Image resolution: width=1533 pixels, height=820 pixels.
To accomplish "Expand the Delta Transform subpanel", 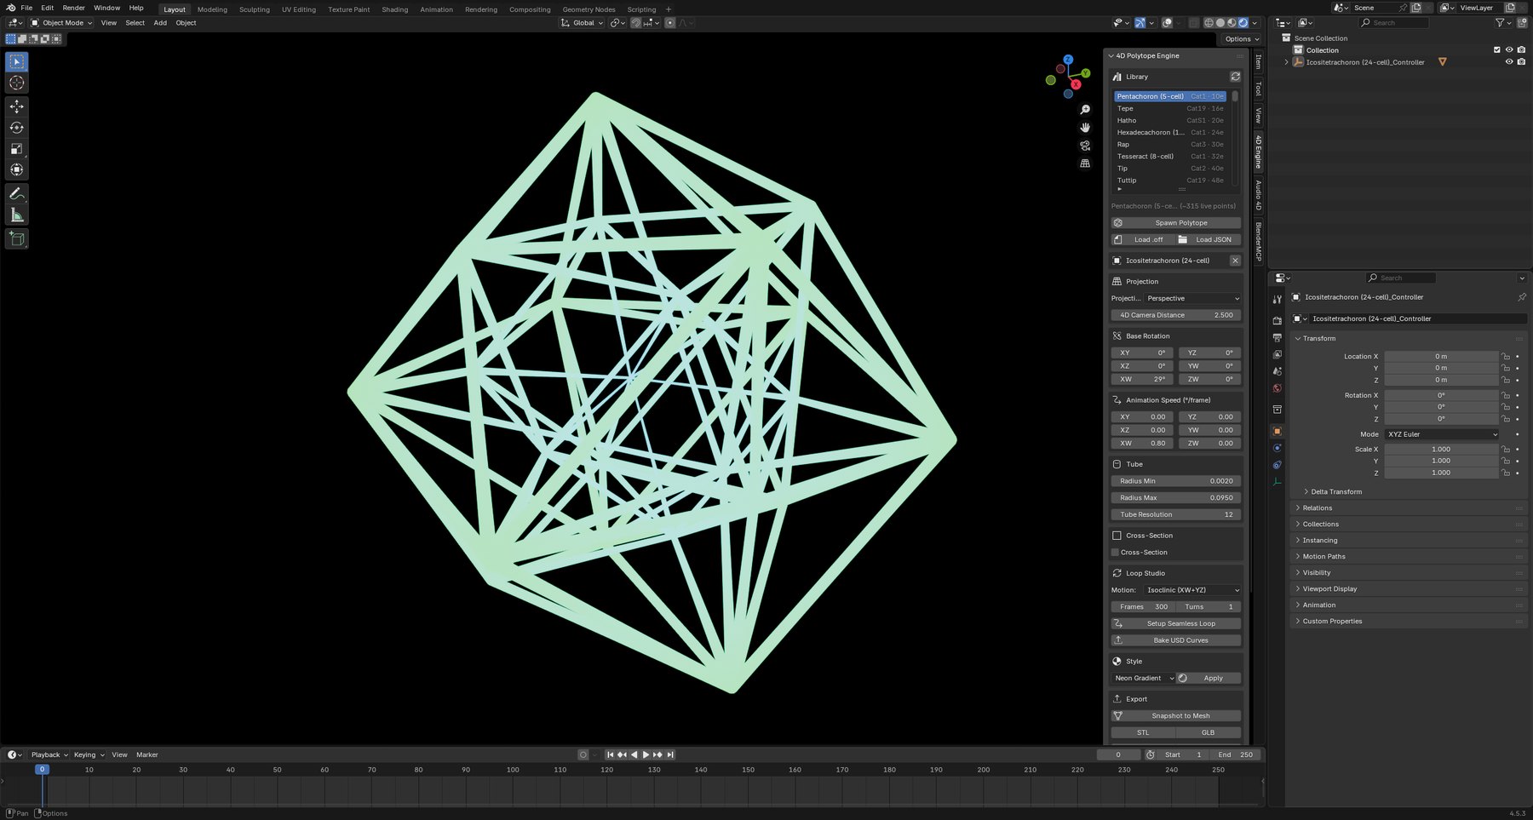I will (1335, 492).
